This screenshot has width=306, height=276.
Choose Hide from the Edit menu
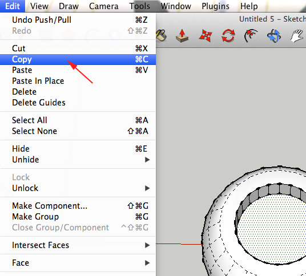(78, 149)
